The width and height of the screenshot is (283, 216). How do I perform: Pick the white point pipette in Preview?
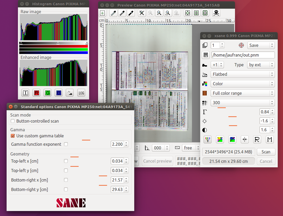113,13
